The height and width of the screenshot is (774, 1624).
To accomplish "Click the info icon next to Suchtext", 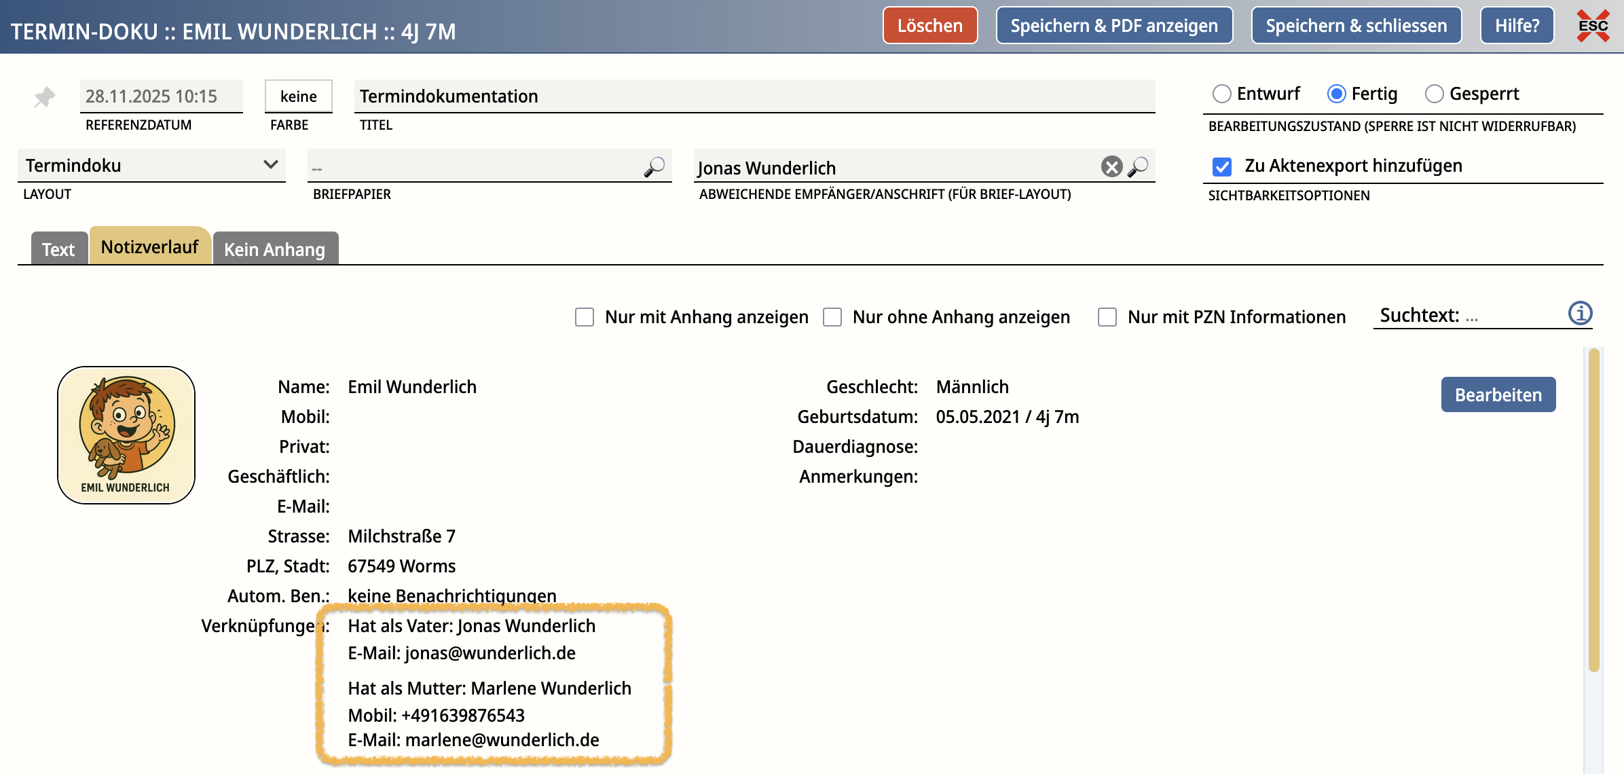I will coord(1580,314).
